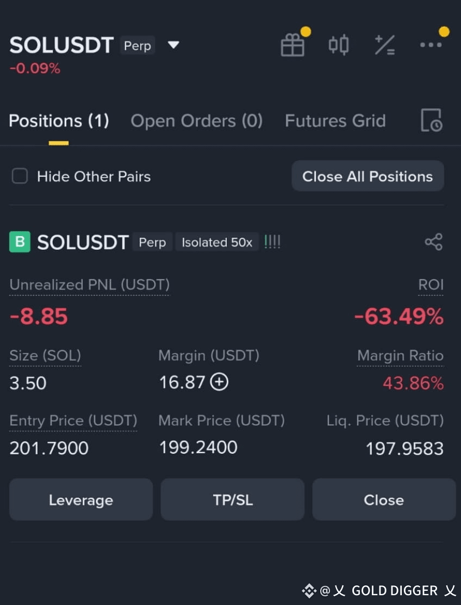Viewport: 461px width, 605px height.
Task: Click the green B buy badge
Action: point(20,242)
